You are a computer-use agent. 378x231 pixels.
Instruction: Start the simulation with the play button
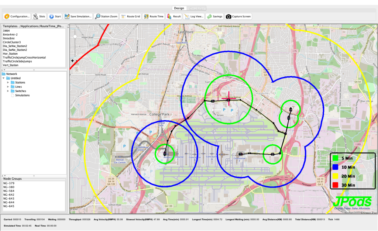tap(55, 16)
